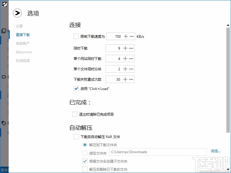Check 退出时清除已完成项目
The height and width of the screenshot is (173, 231).
(x=74, y=114)
